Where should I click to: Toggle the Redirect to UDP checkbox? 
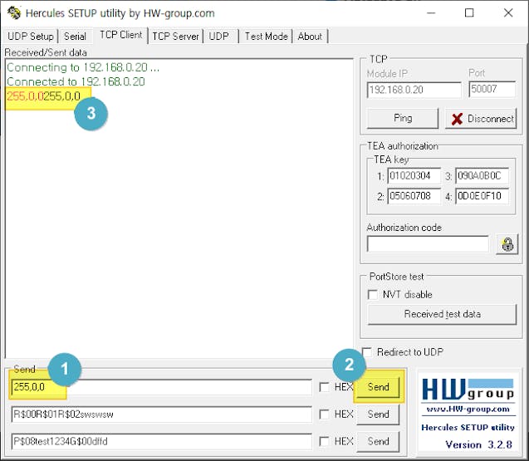(x=367, y=352)
